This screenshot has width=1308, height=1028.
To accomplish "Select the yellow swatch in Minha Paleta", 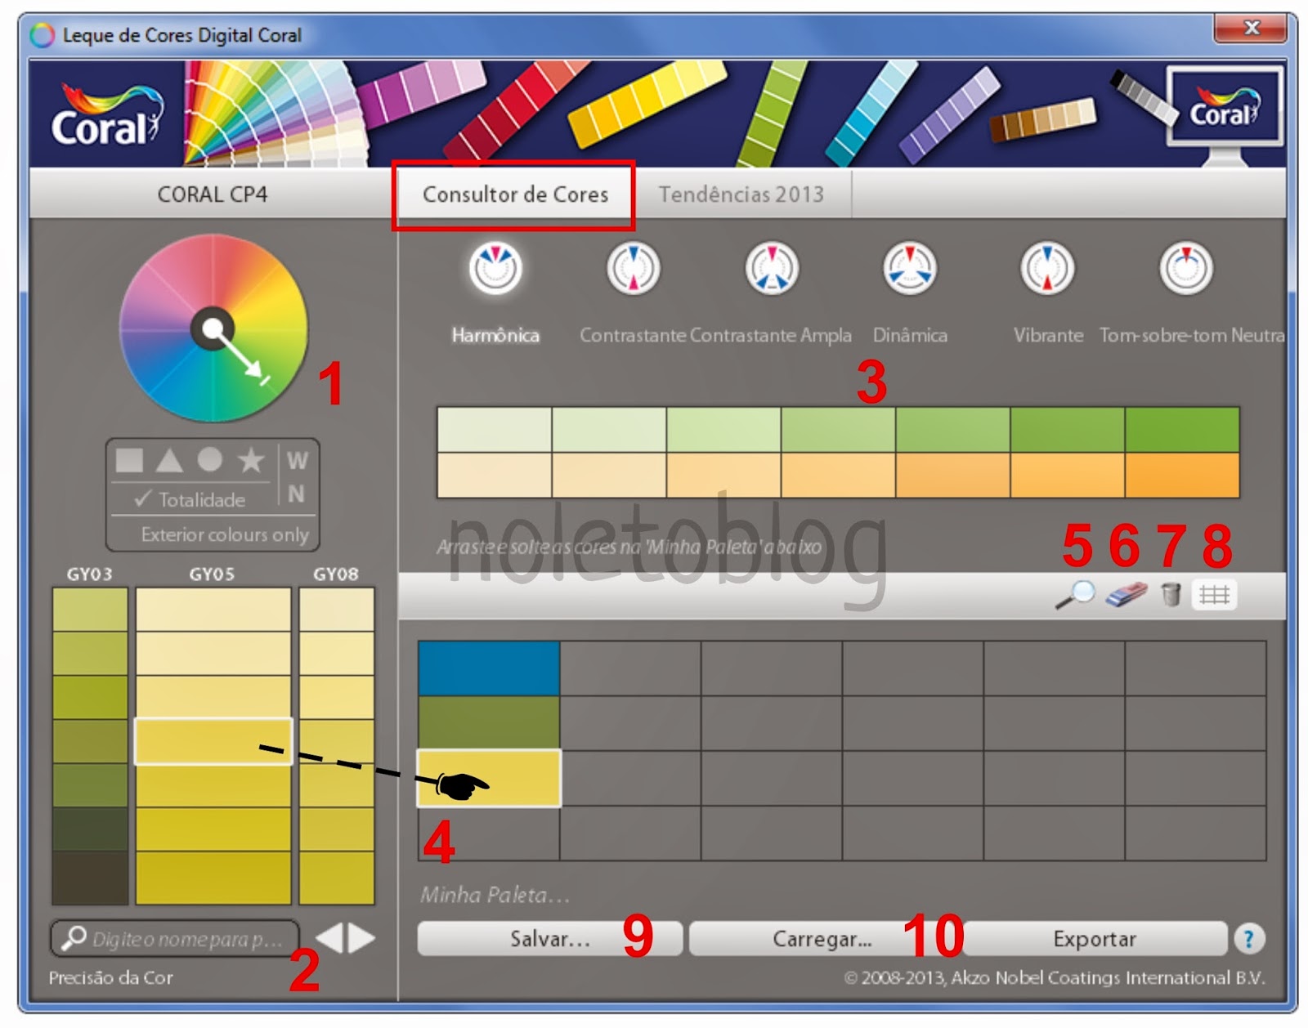I will tap(489, 778).
